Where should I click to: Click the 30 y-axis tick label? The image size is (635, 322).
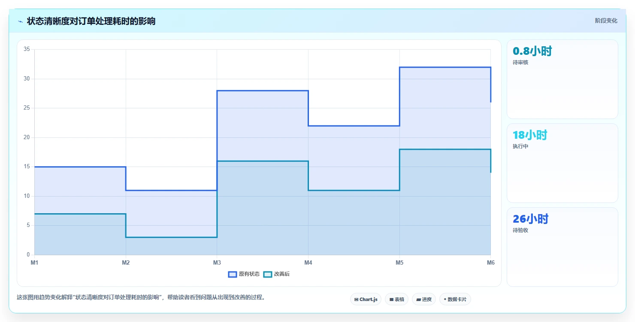click(x=27, y=79)
